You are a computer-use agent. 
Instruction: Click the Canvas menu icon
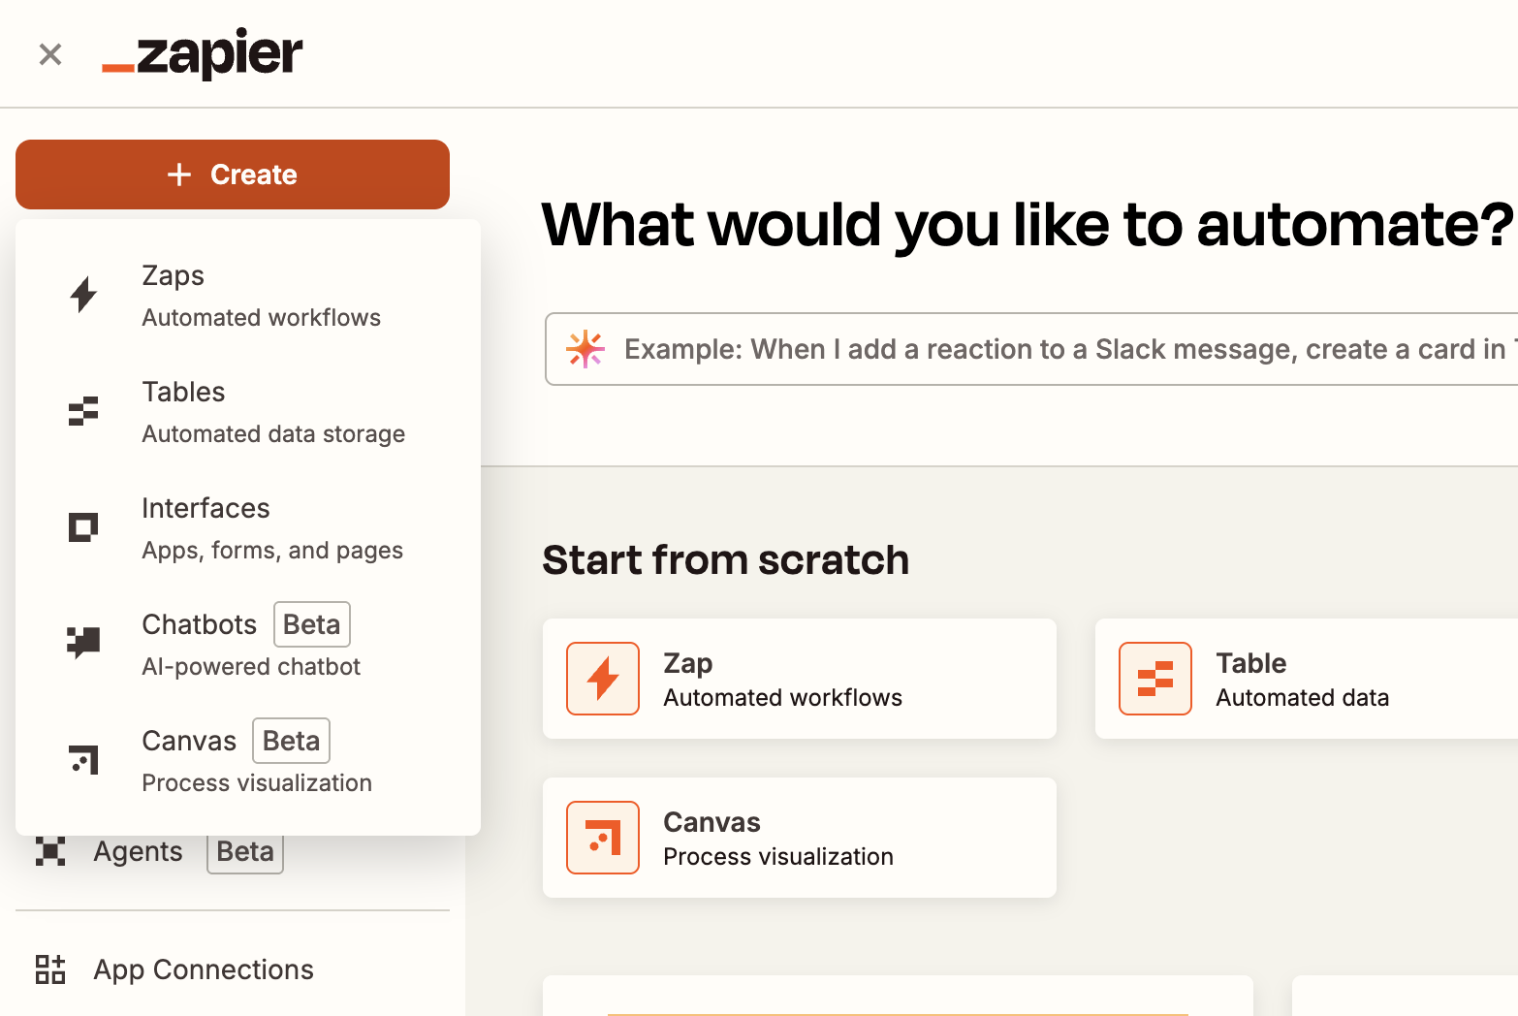pyautogui.click(x=84, y=759)
